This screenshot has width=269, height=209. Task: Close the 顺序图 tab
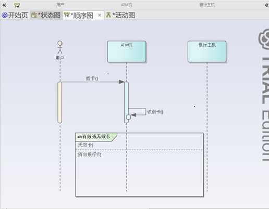coord(100,15)
